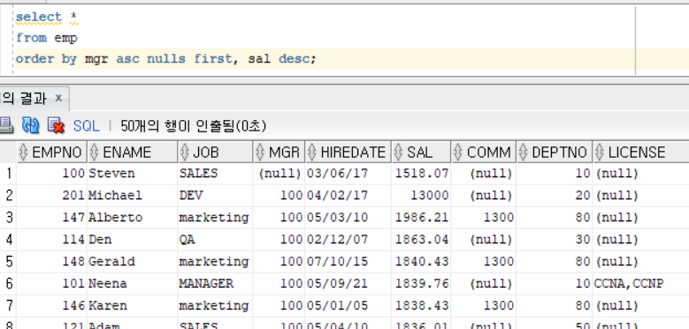Sort by ENAME column header
Screen dimensions: 689x329
tap(133, 153)
